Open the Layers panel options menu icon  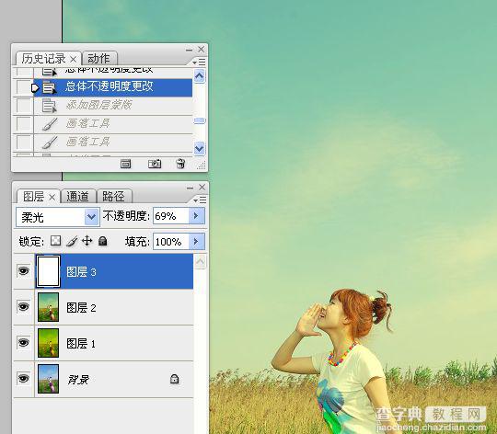coord(200,200)
